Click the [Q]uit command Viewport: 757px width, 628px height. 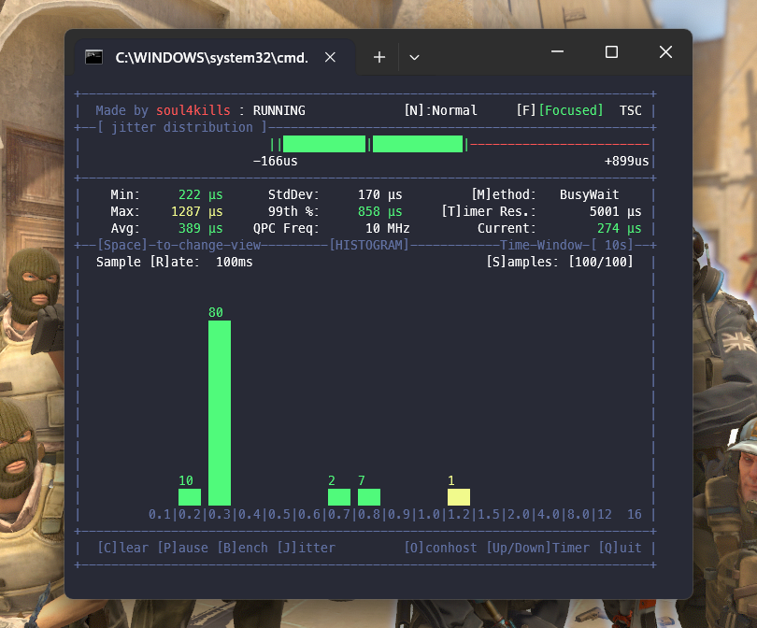tap(620, 548)
